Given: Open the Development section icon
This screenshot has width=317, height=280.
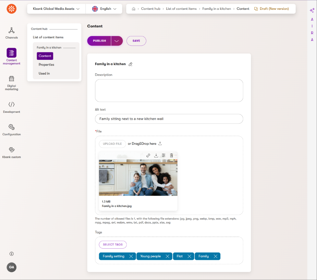Looking at the screenshot, I should point(11,105).
